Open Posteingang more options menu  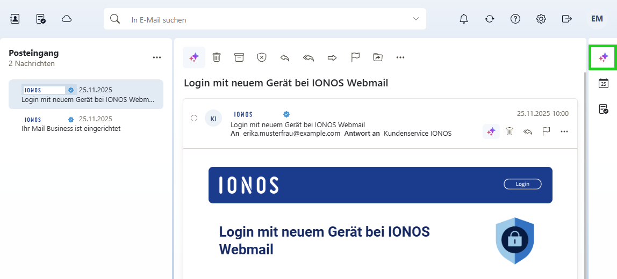[x=157, y=57]
